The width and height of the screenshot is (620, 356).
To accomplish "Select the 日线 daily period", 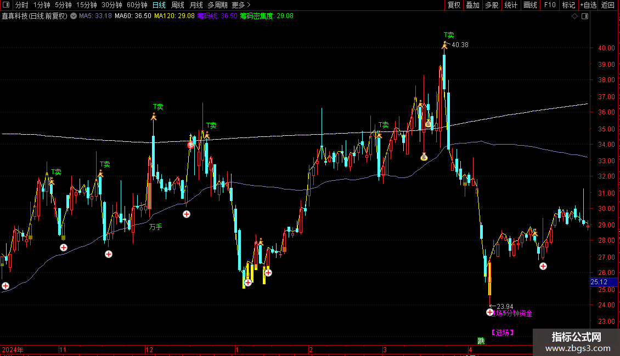I will pyautogui.click(x=159, y=5).
